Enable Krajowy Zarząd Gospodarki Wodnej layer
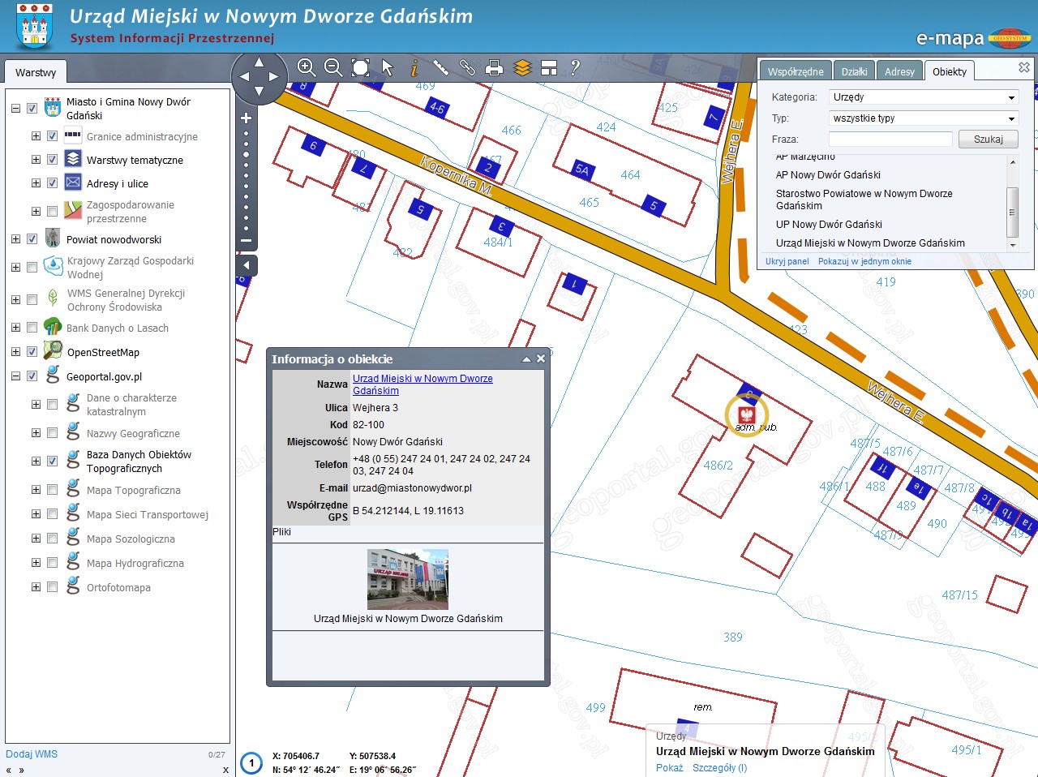 [32, 268]
